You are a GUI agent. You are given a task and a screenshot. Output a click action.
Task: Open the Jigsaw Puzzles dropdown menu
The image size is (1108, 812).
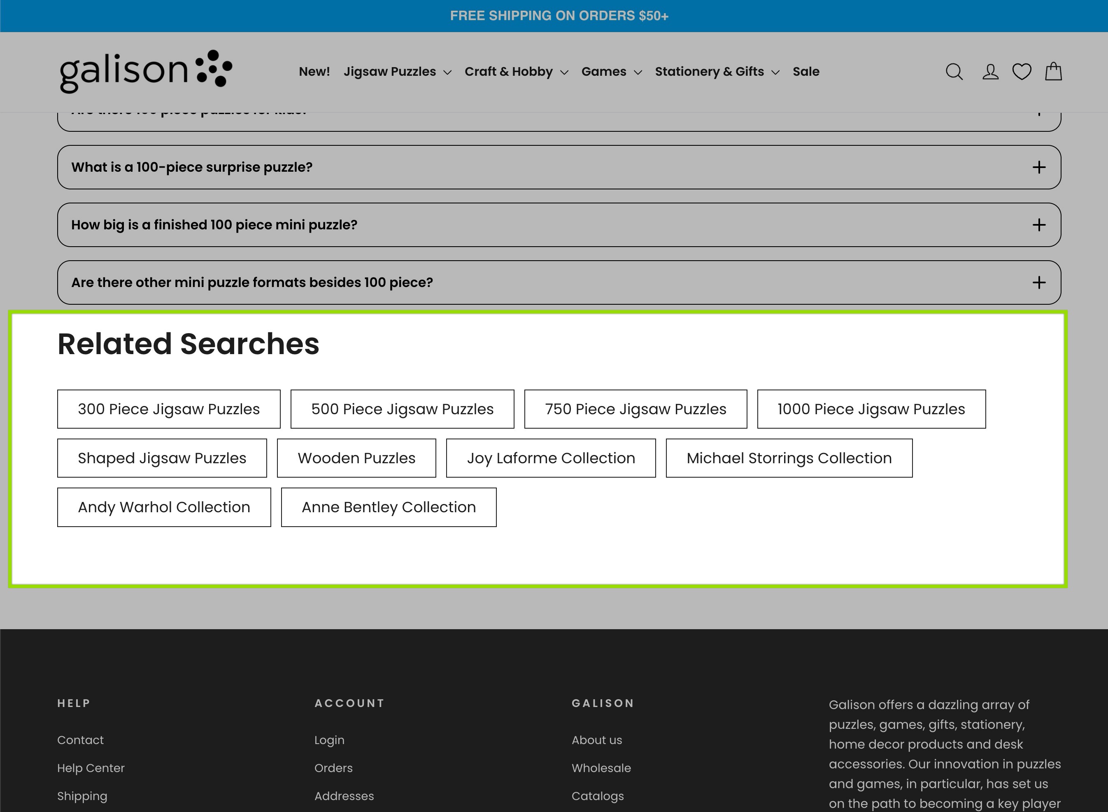pos(397,72)
